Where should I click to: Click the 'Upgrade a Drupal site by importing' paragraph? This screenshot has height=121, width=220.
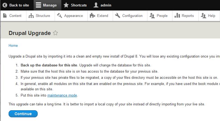(114, 56)
